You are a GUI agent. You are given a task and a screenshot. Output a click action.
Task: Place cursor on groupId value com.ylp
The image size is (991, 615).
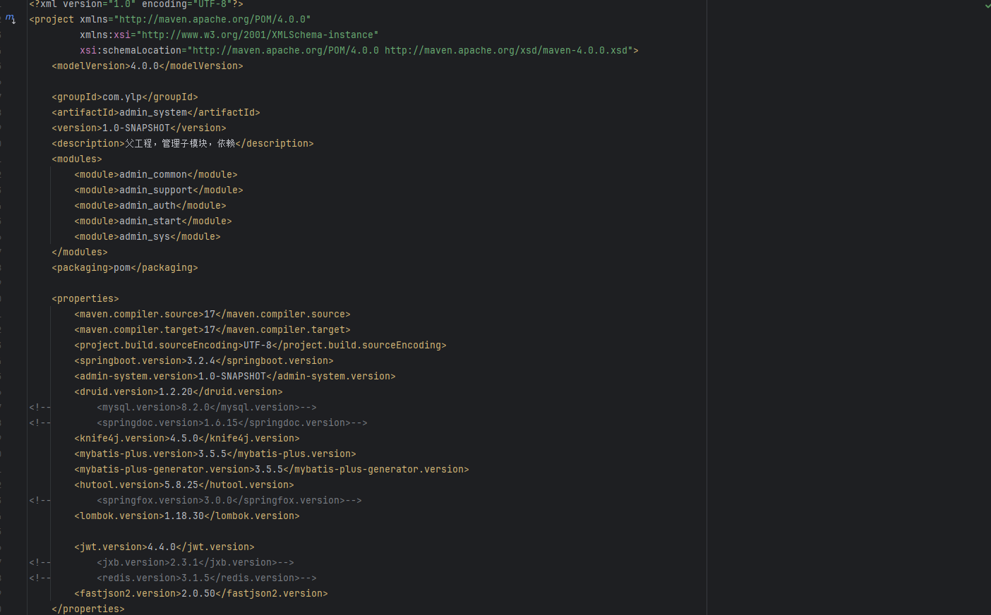click(122, 97)
